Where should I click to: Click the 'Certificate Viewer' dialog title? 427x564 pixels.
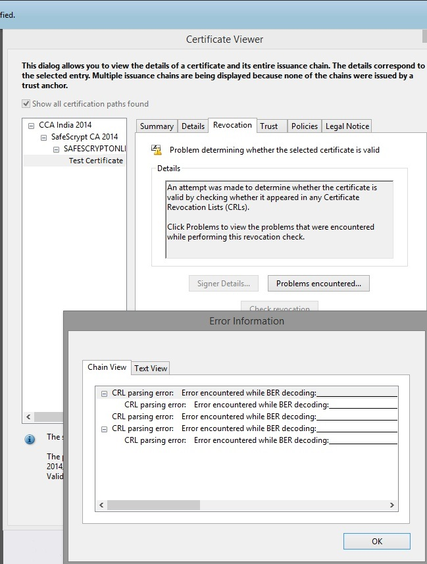(224, 39)
